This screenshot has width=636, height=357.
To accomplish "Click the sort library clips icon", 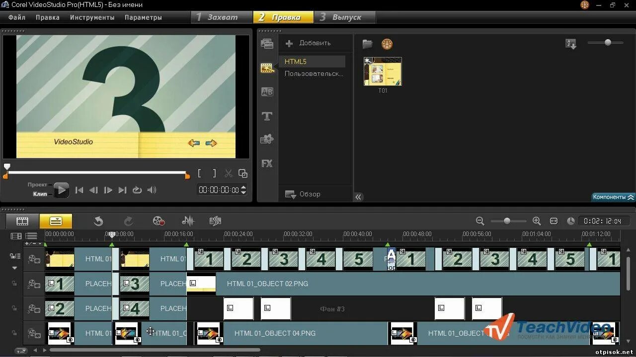I will click(571, 44).
